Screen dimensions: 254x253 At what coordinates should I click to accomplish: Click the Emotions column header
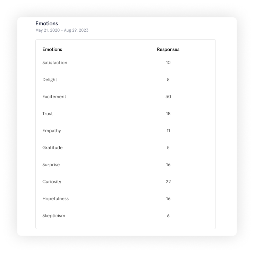pyautogui.click(x=52, y=49)
